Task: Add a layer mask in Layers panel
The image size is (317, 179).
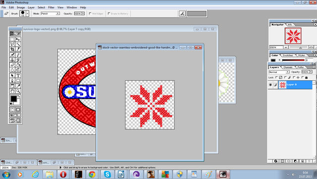Action: click(x=282, y=161)
